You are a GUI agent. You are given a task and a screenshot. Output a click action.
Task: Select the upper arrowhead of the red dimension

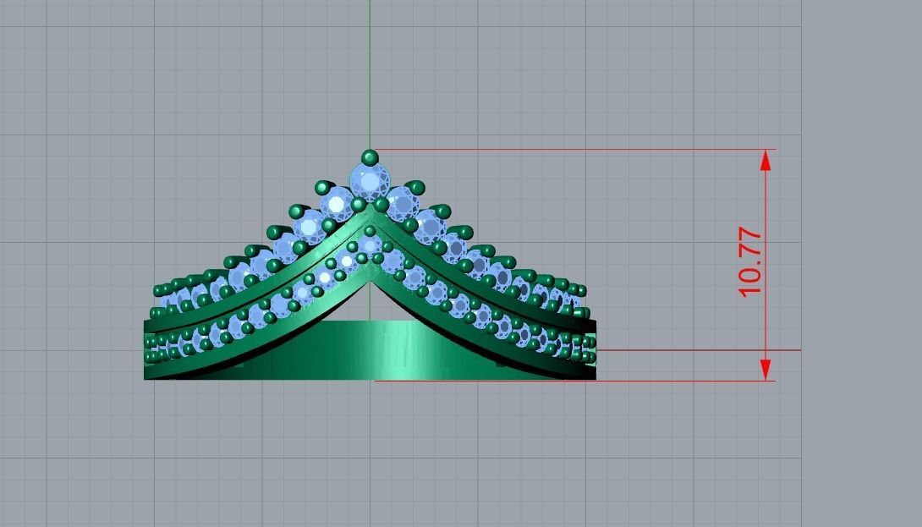765,160
